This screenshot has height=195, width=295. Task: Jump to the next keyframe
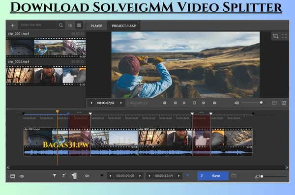[x=214, y=103]
